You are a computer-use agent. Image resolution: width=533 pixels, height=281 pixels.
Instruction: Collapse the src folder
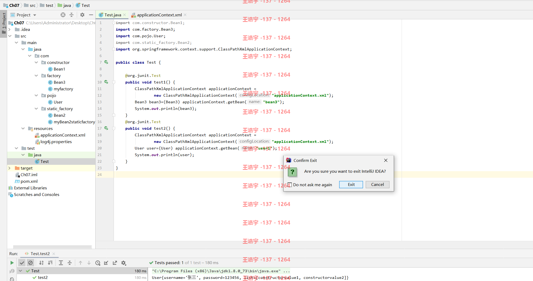[x=10, y=36]
